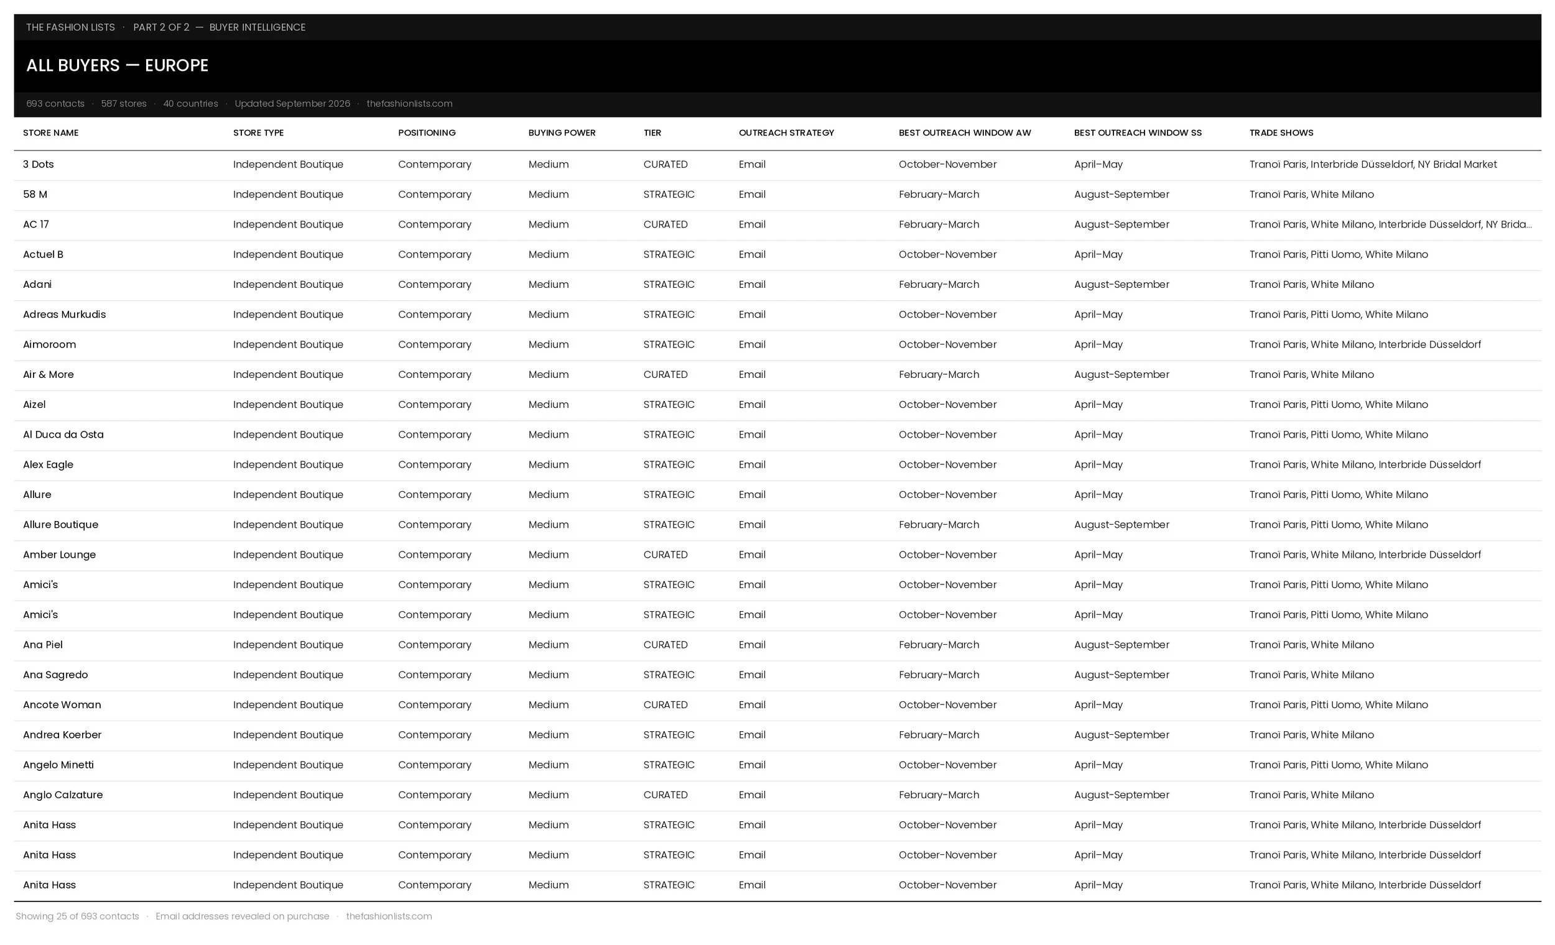The width and height of the screenshot is (1555, 945).
Task: Select February-March in the Andrea Koerber row
Action: [x=939, y=734]
